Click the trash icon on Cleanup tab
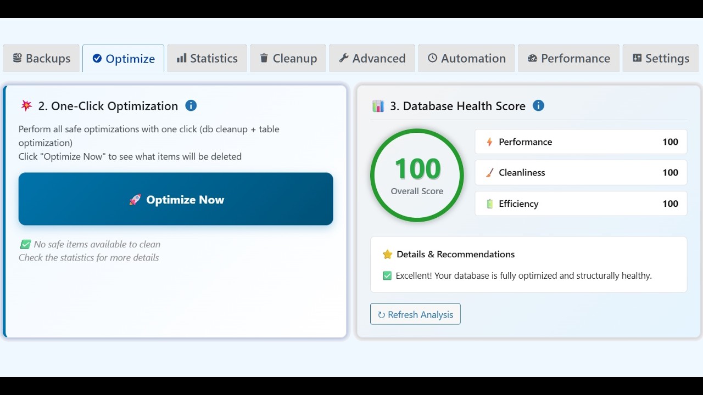 (264, 58)
